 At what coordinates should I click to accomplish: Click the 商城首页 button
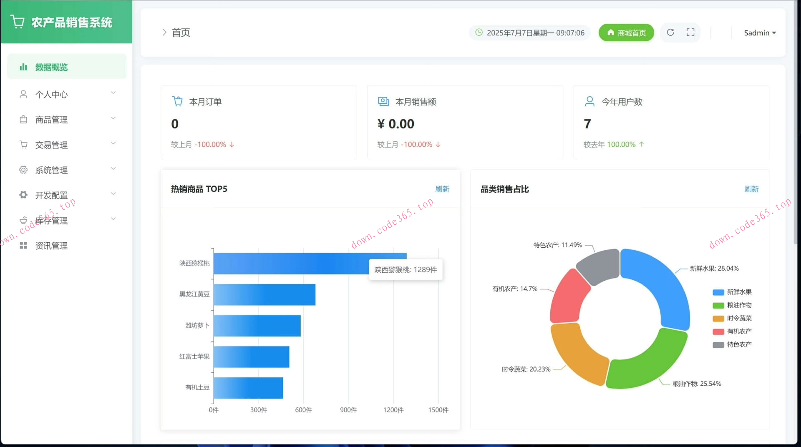tap(626, 33)
